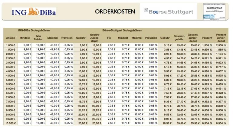Click the Fix column header

(x=109, y=38)
